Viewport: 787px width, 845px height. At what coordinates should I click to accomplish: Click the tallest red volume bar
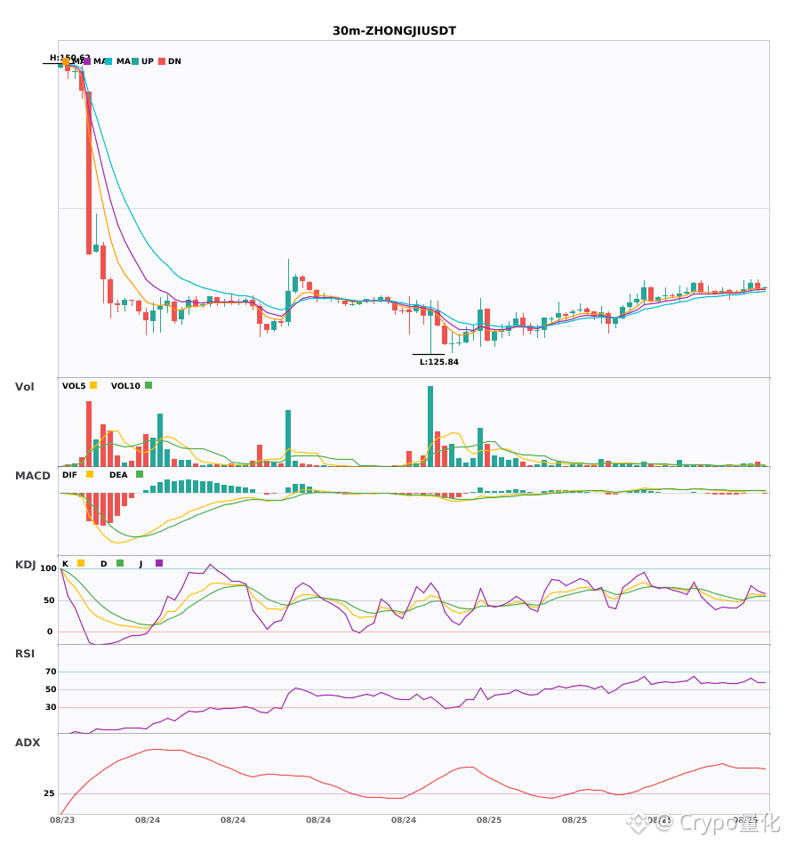(89, 434)
